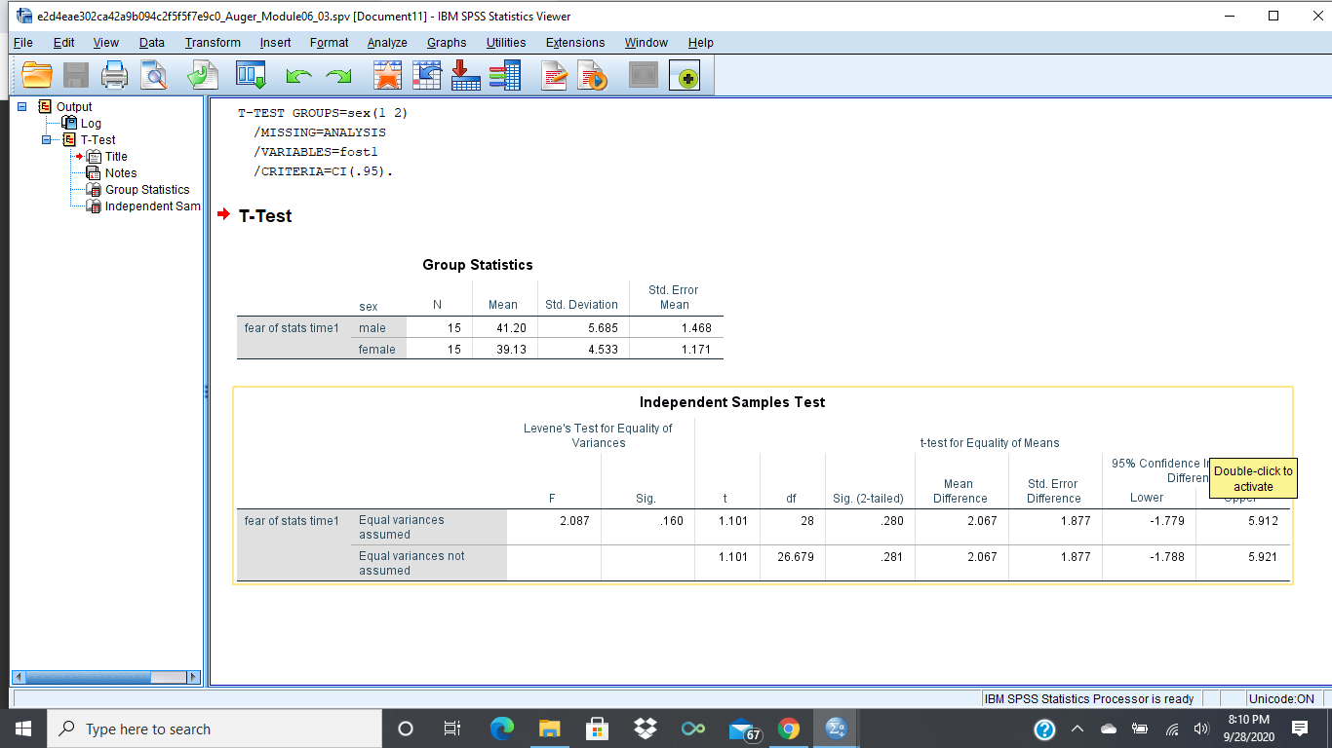Image resolution: width=1332 pixels, height=748 pixels.
Task: Collapse the T-Test branch in the outline
Action: coord(45,139)
